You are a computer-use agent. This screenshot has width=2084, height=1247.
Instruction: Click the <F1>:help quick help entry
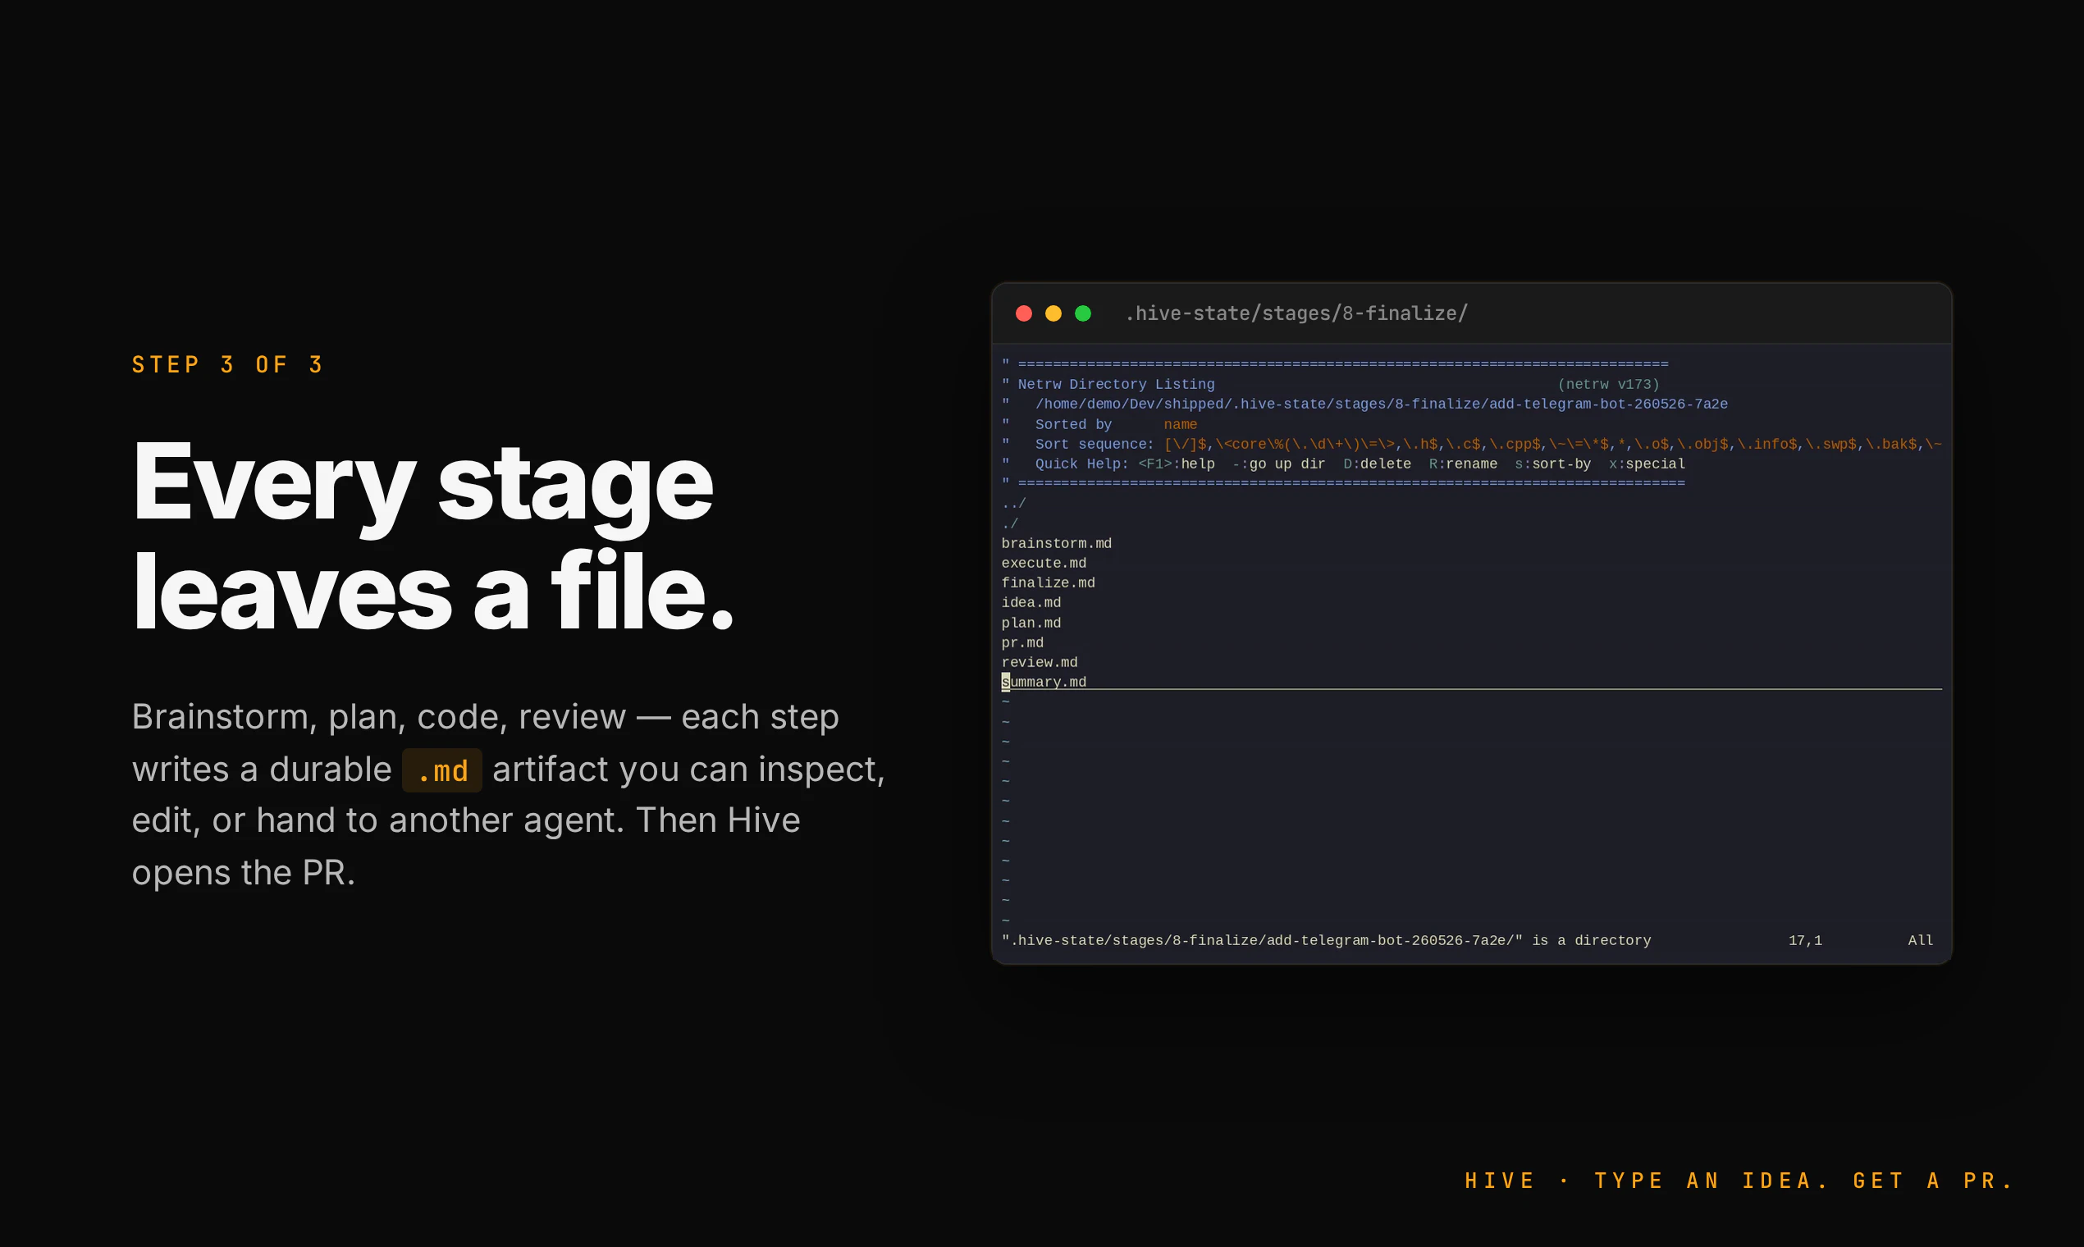coord(1177,464)
